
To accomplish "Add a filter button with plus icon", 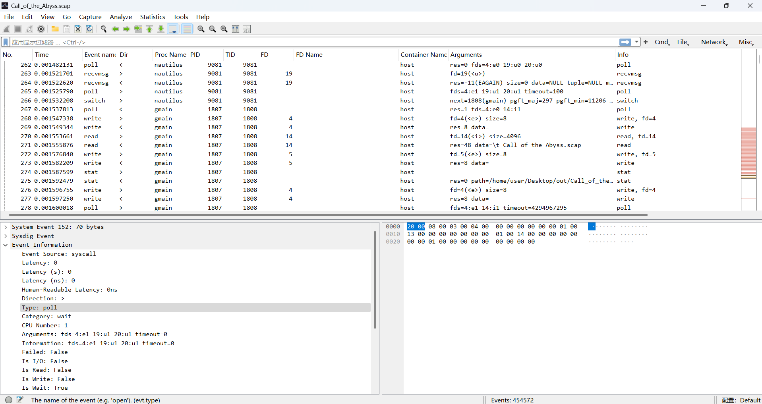I will coord(646,42).
